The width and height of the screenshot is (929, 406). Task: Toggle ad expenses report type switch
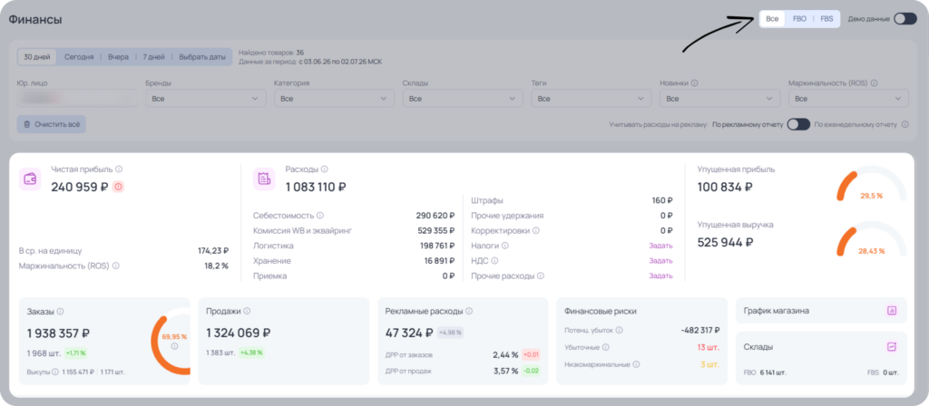pyautogui.click(x=798, y=124)
